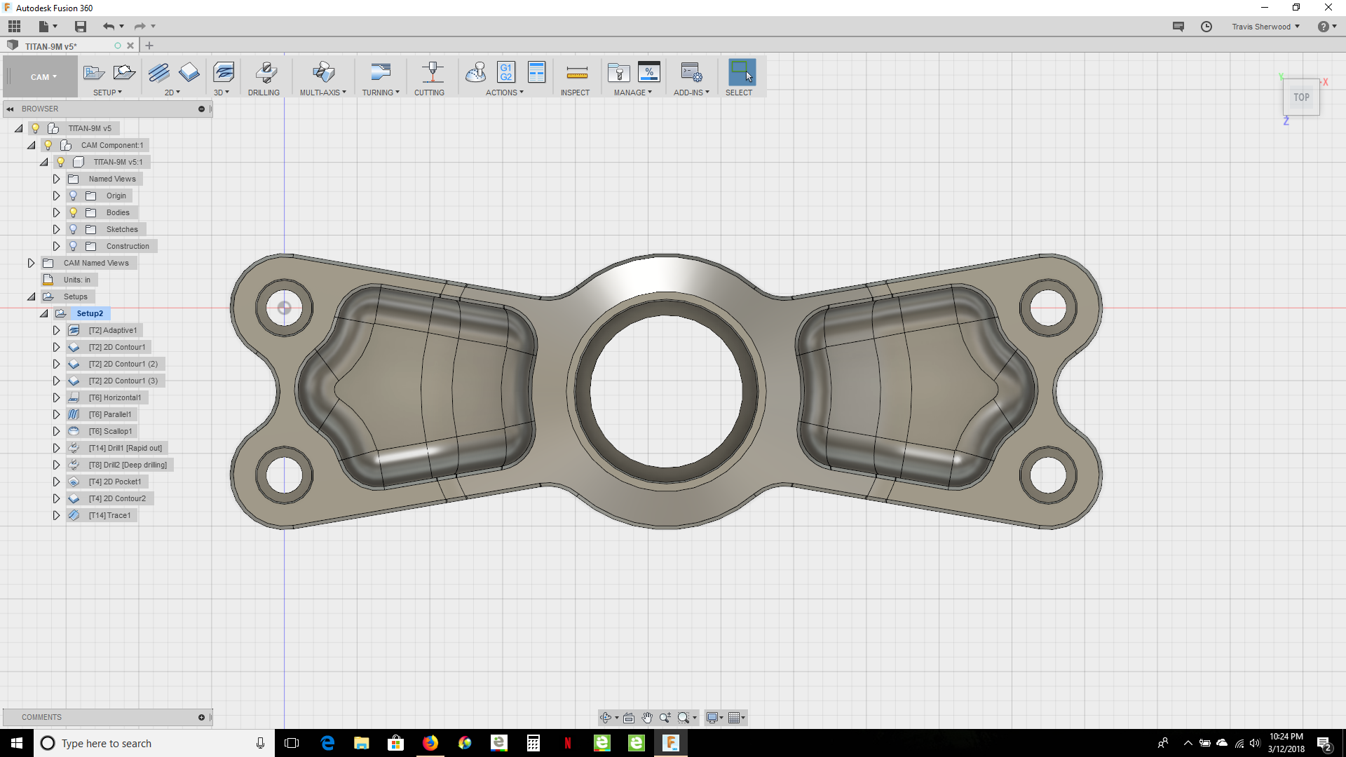Click the Pan hand navigation icon
Image resolution: width=1346 pixels, height=757 pixels.
(x=646, y=718)
